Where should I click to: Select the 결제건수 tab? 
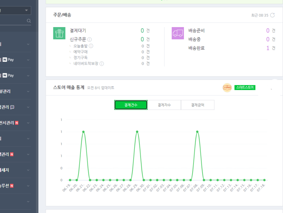pos(131,105)
